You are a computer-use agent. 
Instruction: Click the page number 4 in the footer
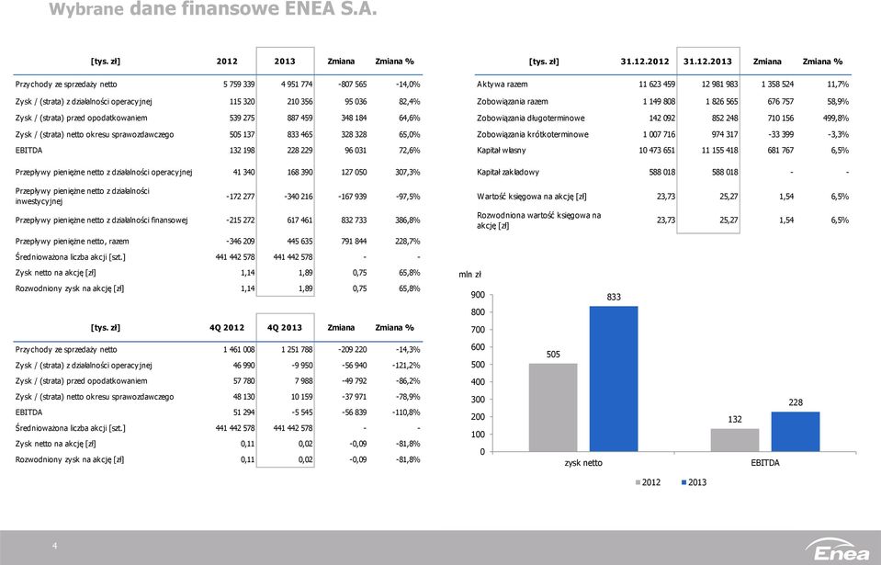click(x=54, y=546)
